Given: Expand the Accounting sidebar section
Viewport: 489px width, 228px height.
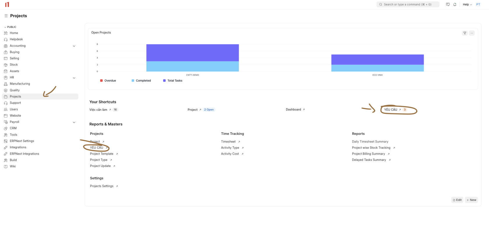Looking at the screenshot, I should pos(74,46).
